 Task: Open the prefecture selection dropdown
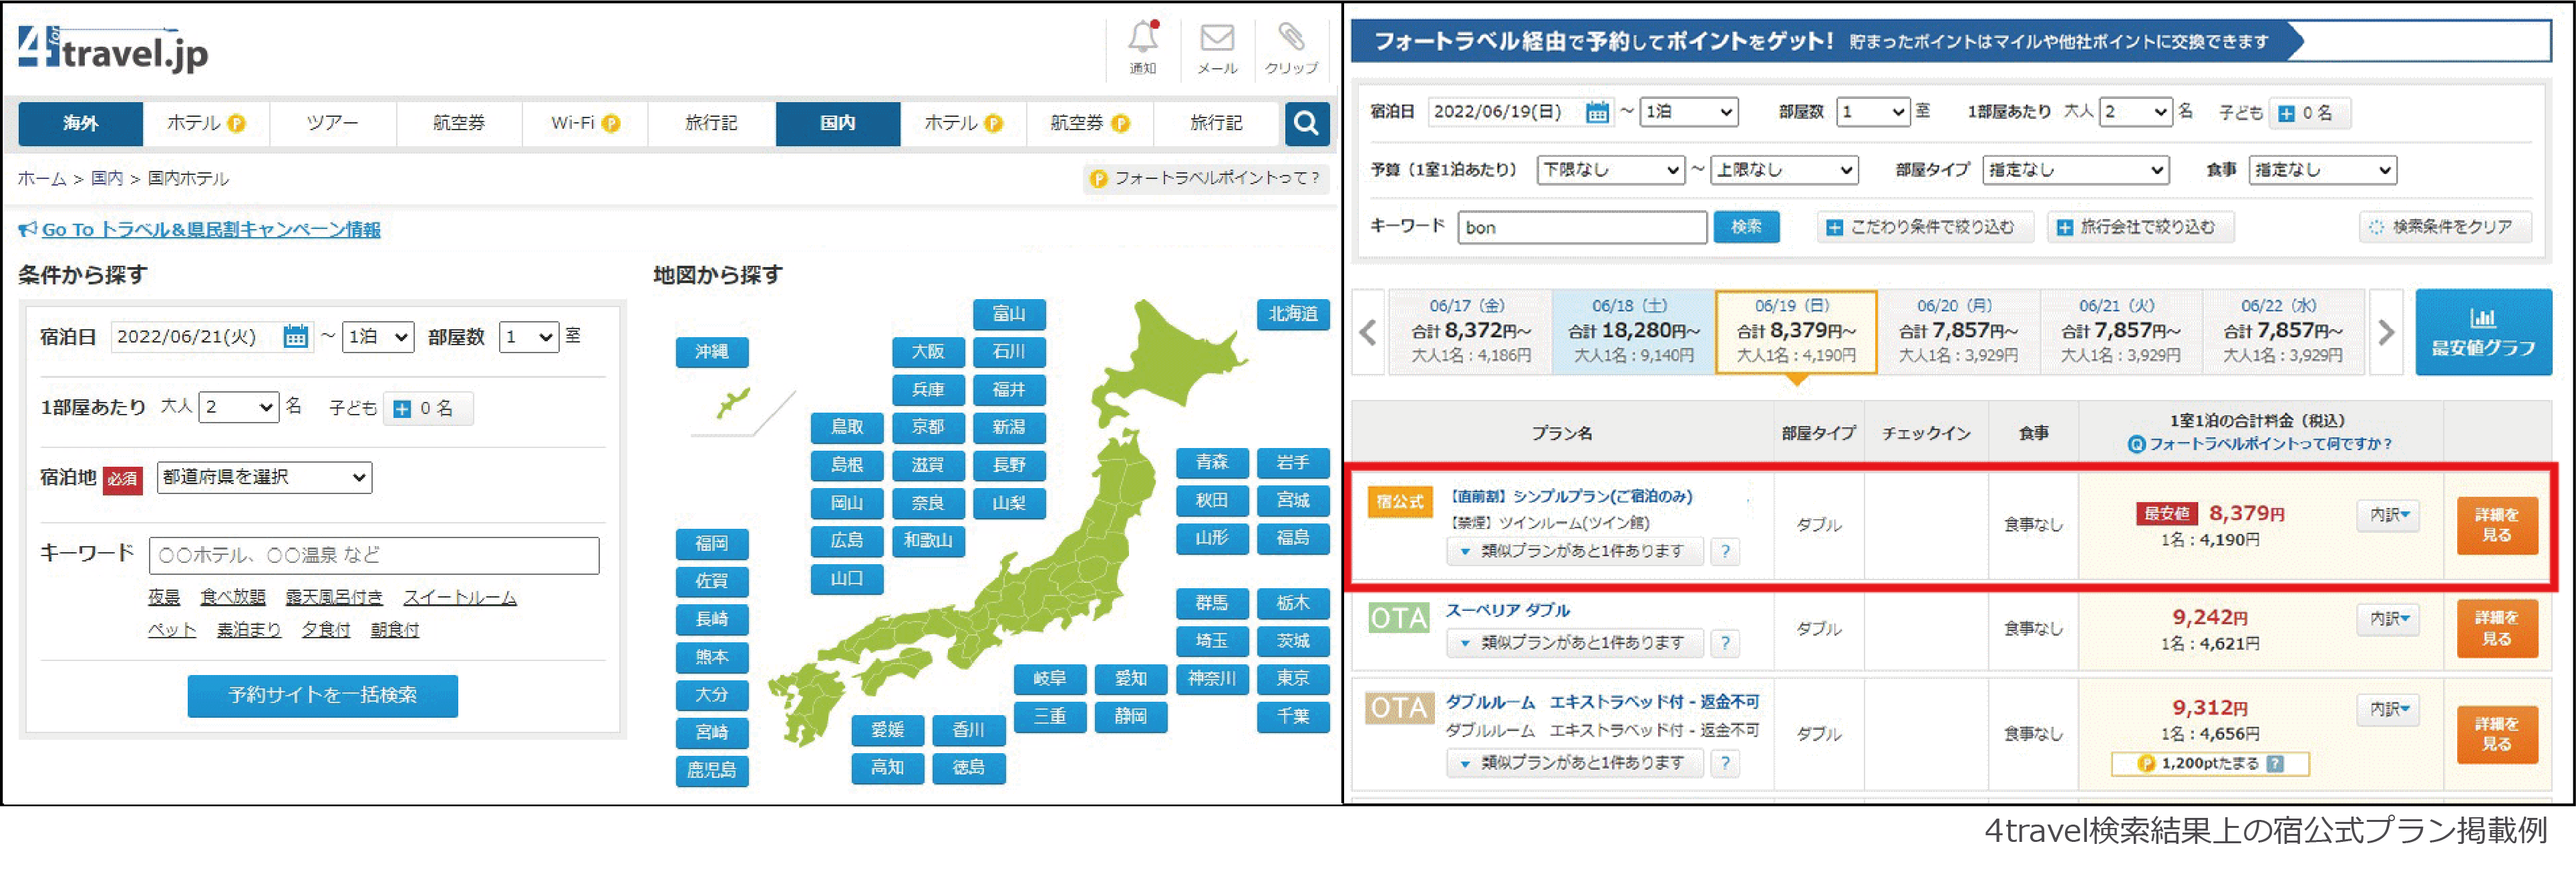tap(264, 477)
